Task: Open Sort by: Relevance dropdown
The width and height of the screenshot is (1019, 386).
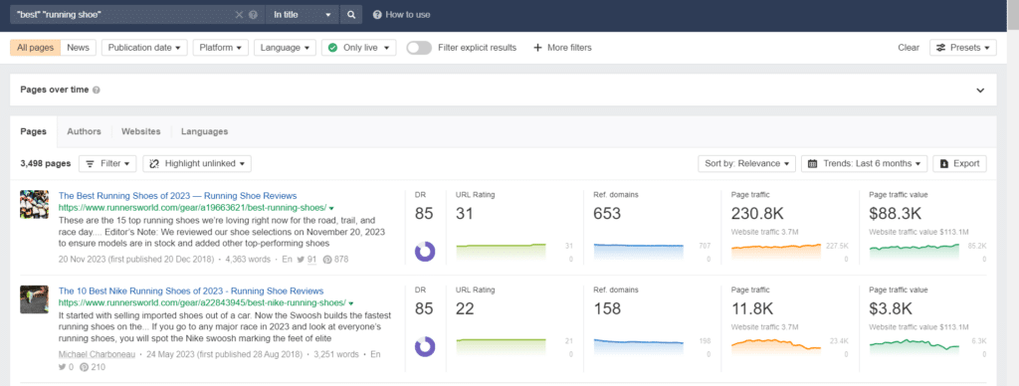Action: coord(746,164)
